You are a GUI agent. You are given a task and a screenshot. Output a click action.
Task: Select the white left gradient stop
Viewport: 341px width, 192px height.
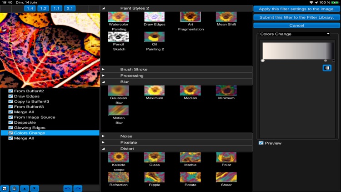tap(263, 61)
